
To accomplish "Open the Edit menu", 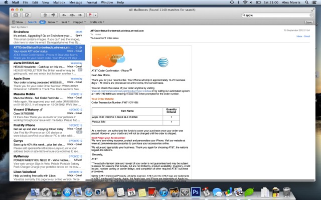I will coord(35,2).
